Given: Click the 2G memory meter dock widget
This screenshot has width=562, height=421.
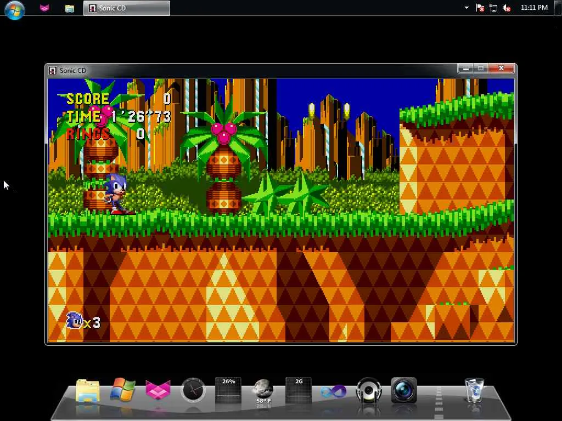Looking at the screenshot, I should coord(299,390).
